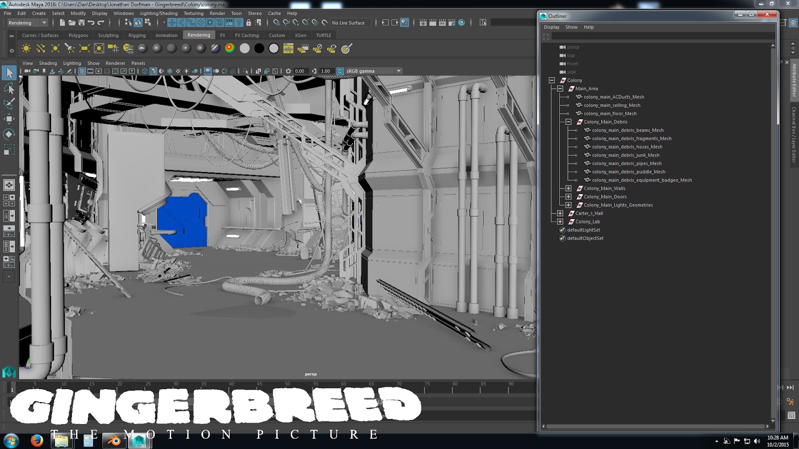Choose the Lasso select tool

tap(9, 89)
